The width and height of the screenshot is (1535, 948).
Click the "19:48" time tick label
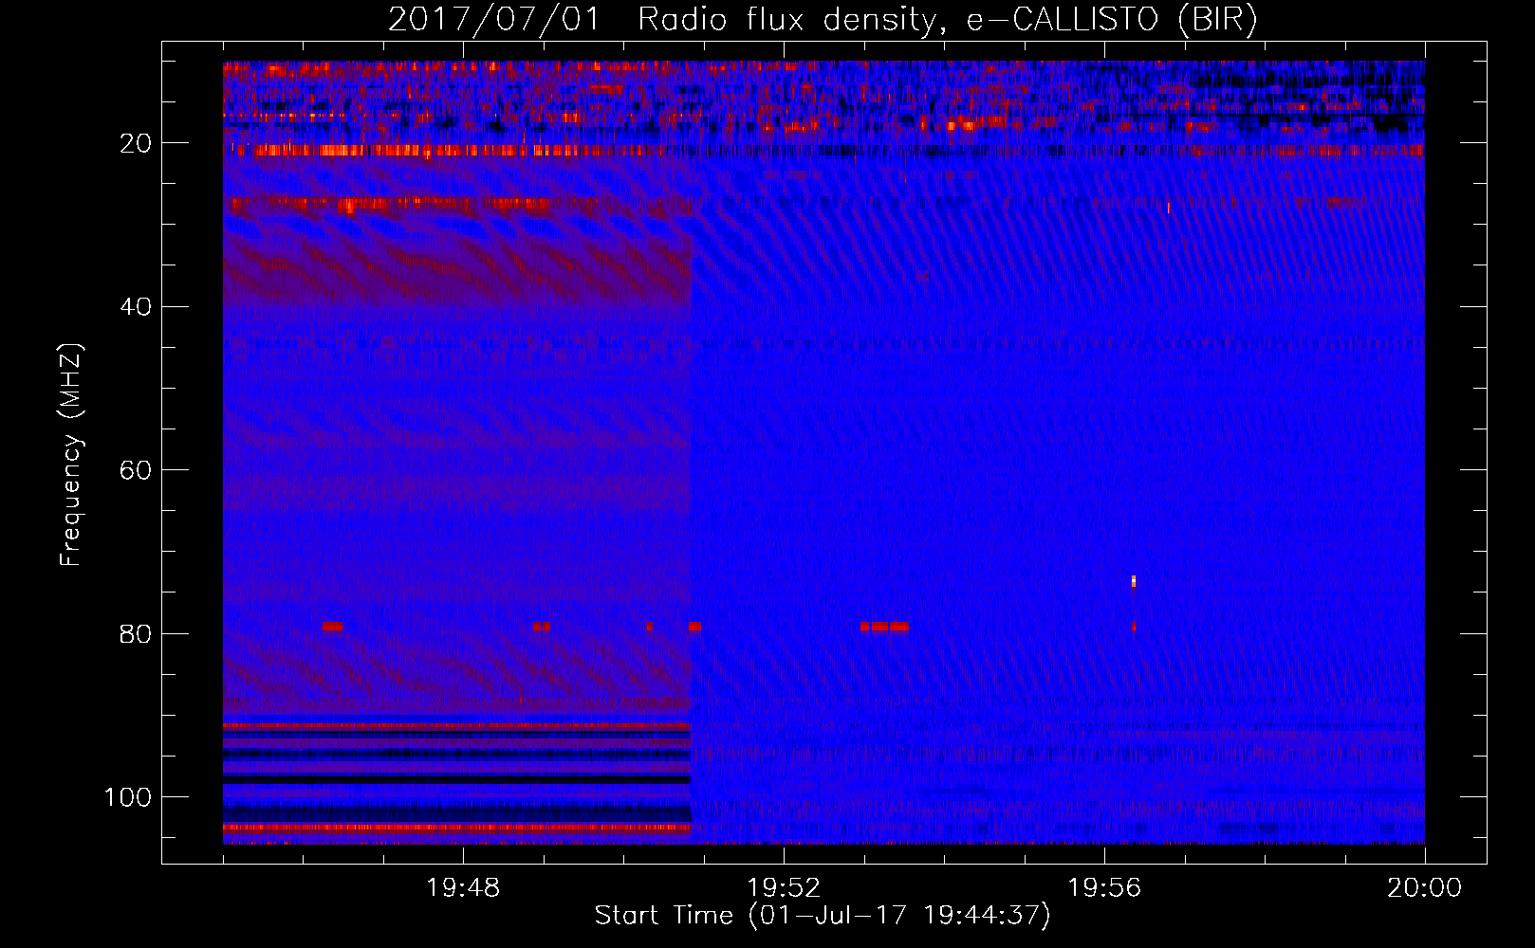tap(463, 888)
